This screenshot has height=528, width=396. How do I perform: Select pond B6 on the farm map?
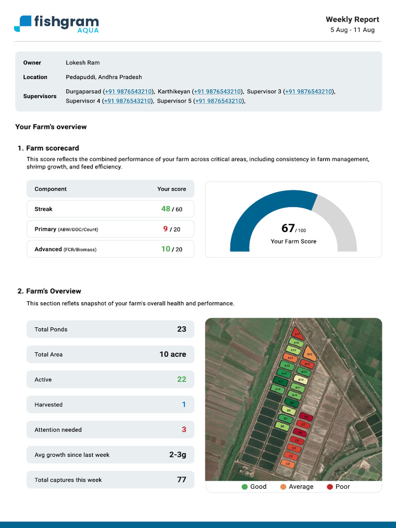(x=283, y=426)
